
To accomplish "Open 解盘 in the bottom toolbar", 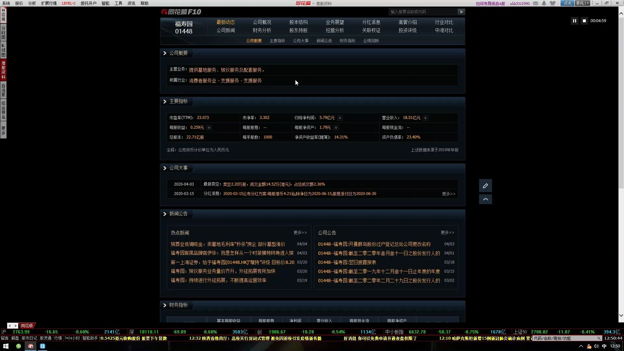I will point(15,338).
